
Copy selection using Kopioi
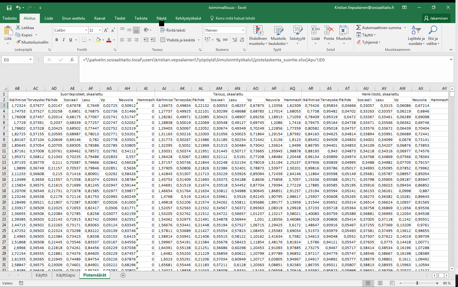click(24, 35)
